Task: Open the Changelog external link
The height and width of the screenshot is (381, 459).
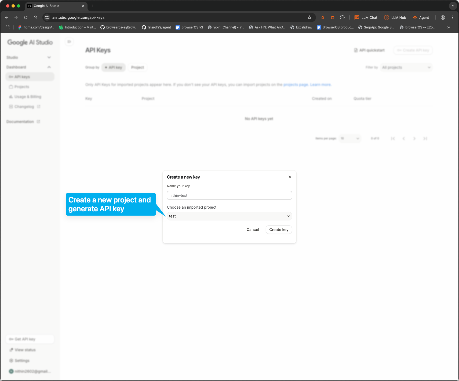Action: point(24,106)
